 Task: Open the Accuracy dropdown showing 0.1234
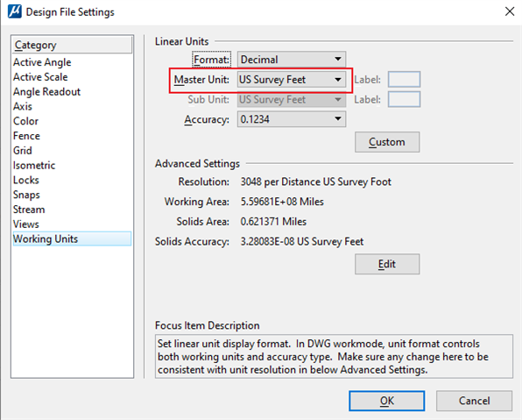pyautogui.click(x=292, y=119)
